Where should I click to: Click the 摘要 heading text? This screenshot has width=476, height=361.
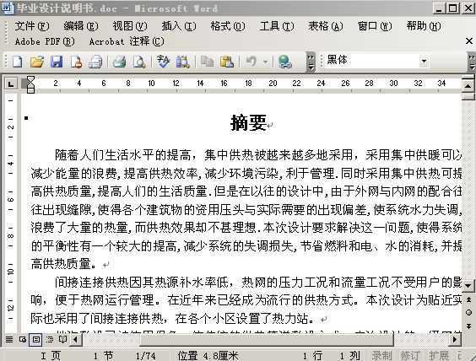pyautogui.click(x=249, y=122)
